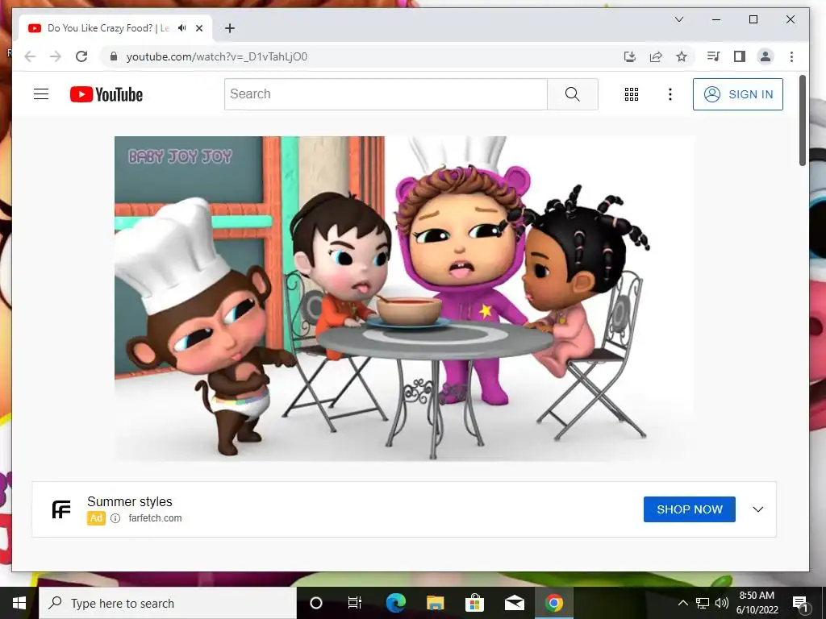Screen dimensions: 826x619
Task: Install app icon in address bar
Action: 630,56
